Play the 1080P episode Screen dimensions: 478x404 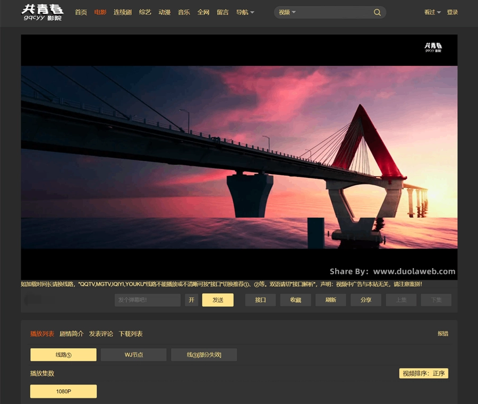click(63, 391)
